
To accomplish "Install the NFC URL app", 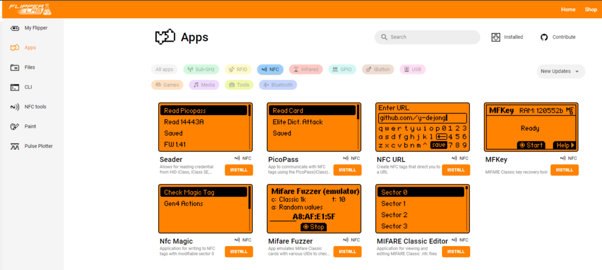I will (x=456, y=170).
